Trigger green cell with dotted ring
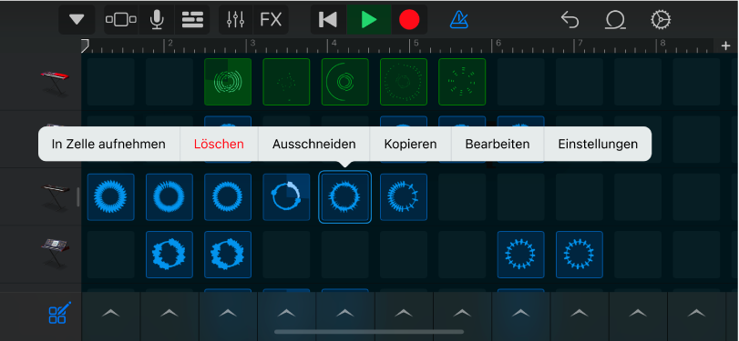 404,82
